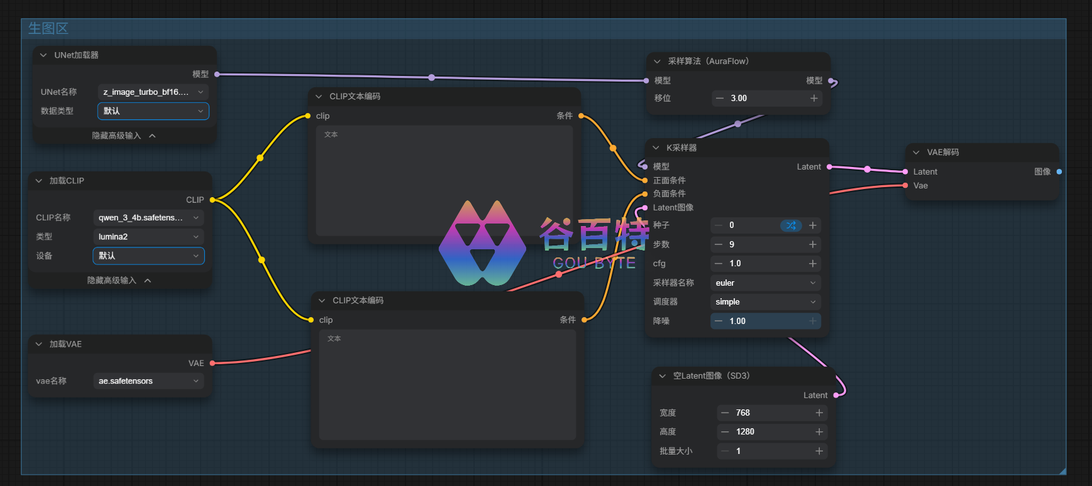Collapse the upper CLIP文本编码 node
The image size is (1092, 486).
tap(319, 97)
